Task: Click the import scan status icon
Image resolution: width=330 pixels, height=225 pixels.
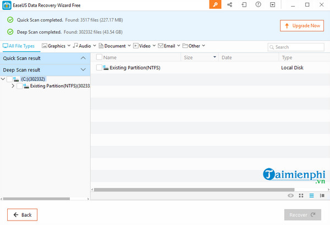Action: coord(244,4)
